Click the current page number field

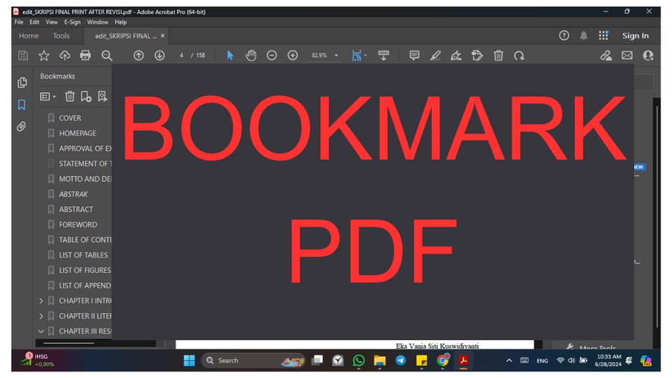[x=181, y=56]
